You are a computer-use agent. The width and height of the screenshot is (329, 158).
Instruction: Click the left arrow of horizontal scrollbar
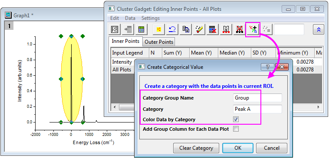point(114,107)
